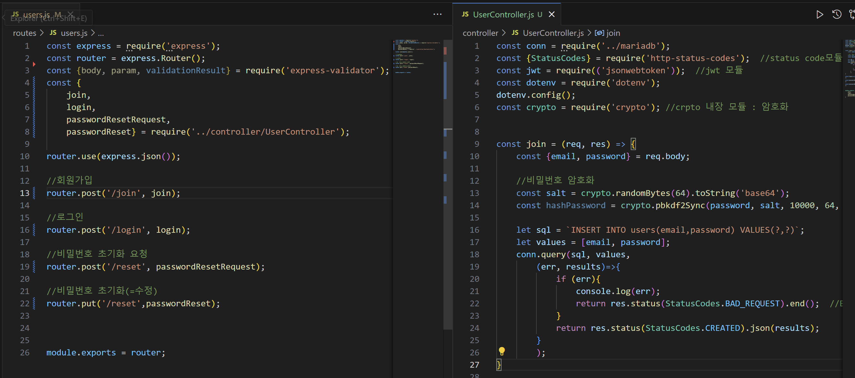Image resolution: width=855 pixels, height=378 pixels.
Task: Click the 'express-validator' string in line 3
Action: click(332, 71)
